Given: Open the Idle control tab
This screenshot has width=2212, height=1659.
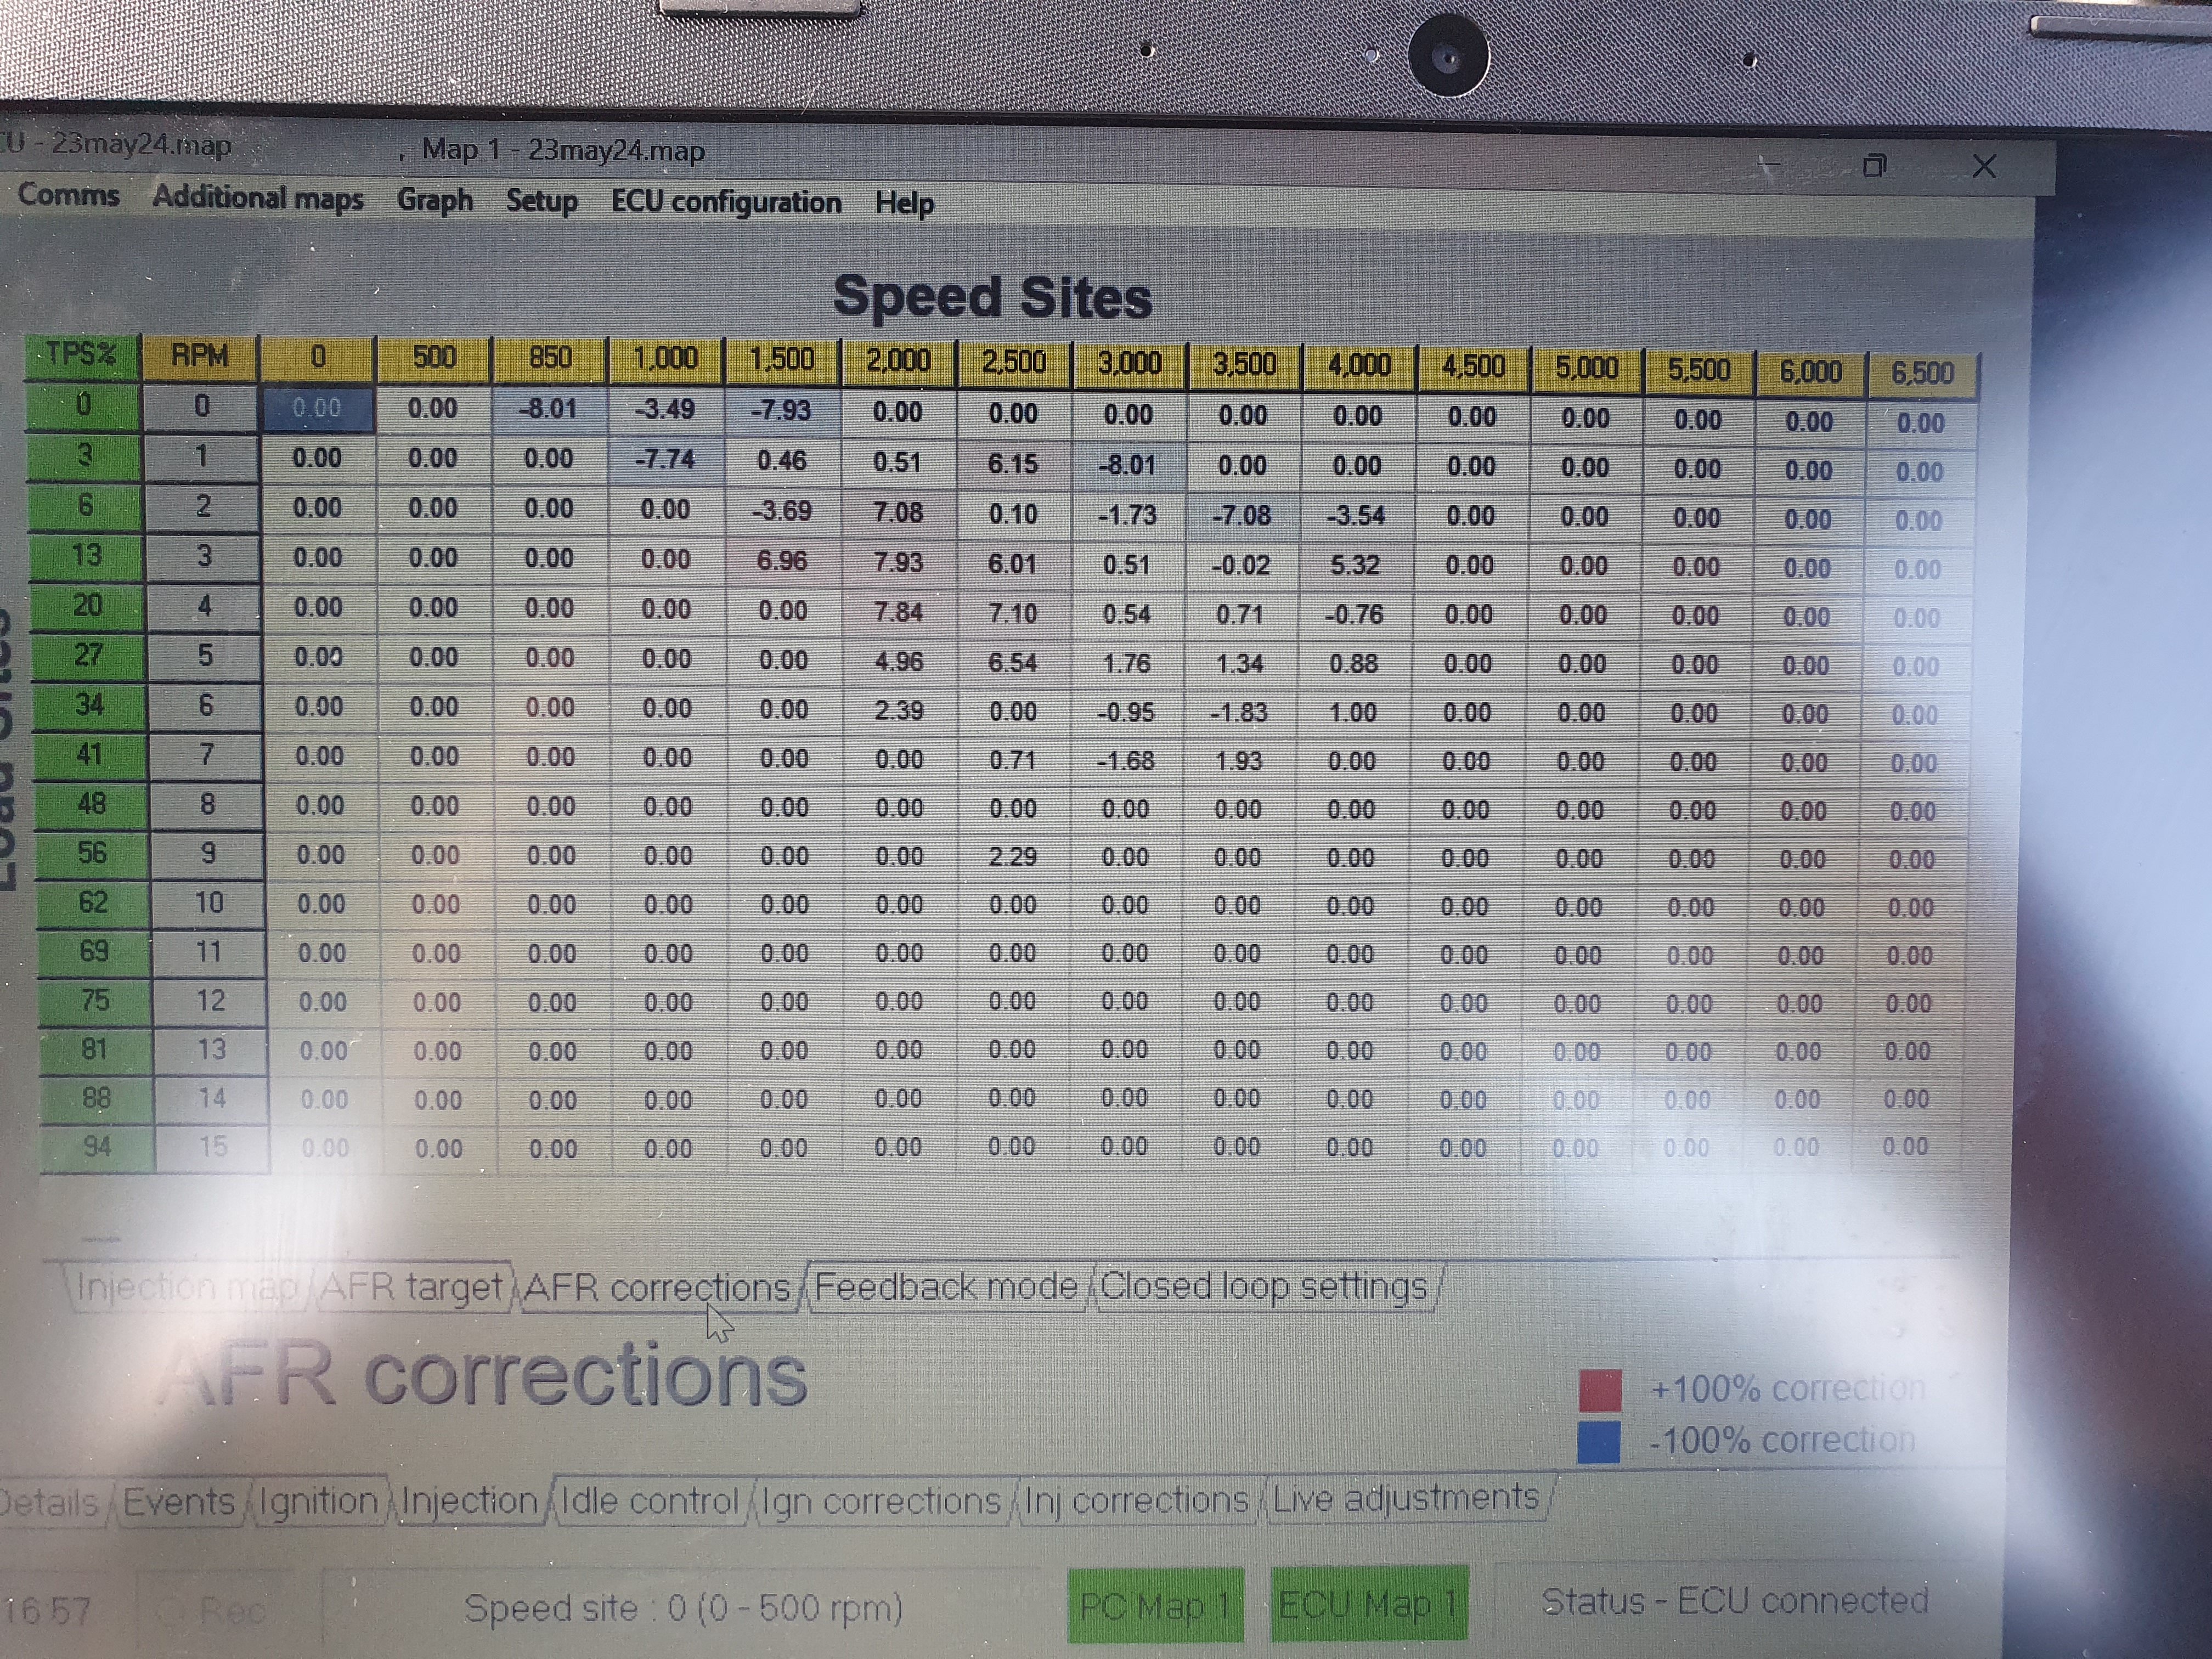Looking at the screenshot, I should pos(650,1501).
